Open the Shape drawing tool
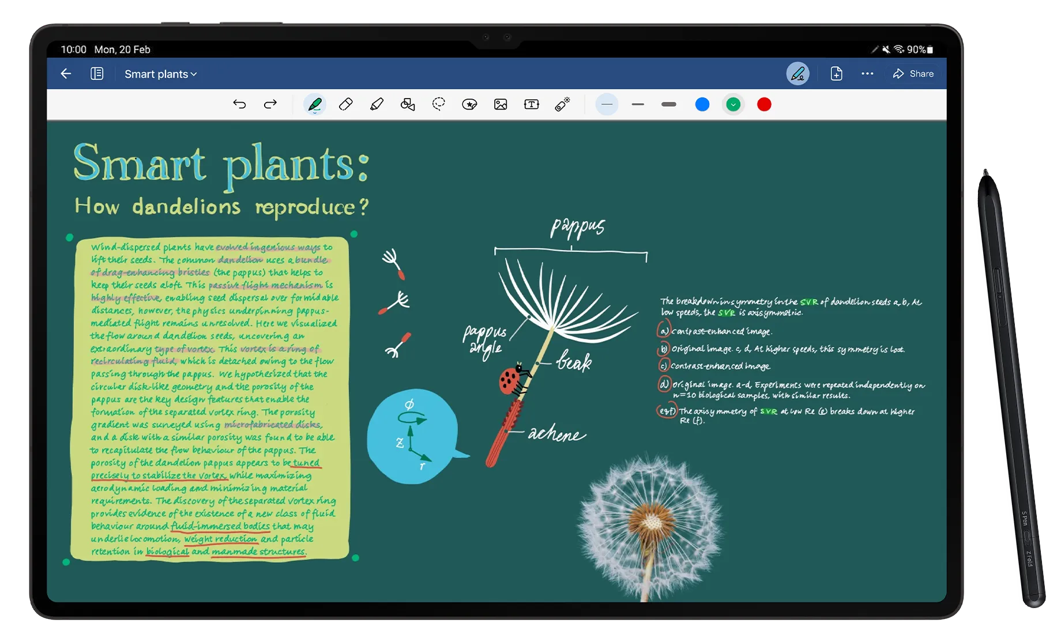The image size is (1061, 642). click(x=408, y=104)
